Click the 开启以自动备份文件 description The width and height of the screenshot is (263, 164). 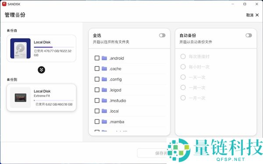[196, 42]
